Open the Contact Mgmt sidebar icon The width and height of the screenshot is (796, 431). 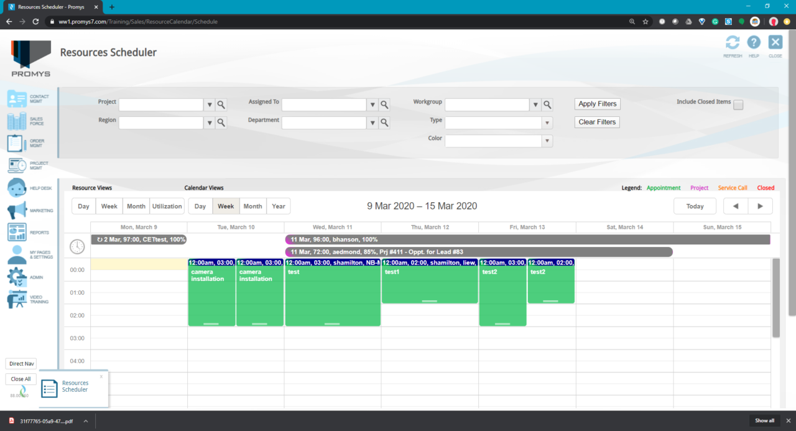pos(17,100)
